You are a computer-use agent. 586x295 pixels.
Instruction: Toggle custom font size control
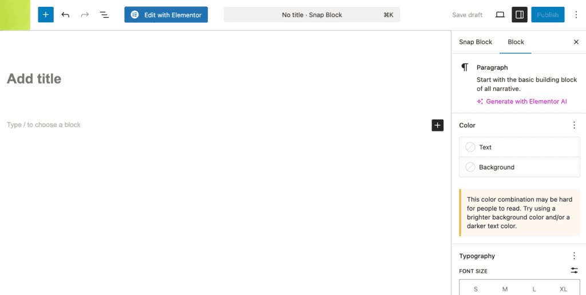[574, 270]
